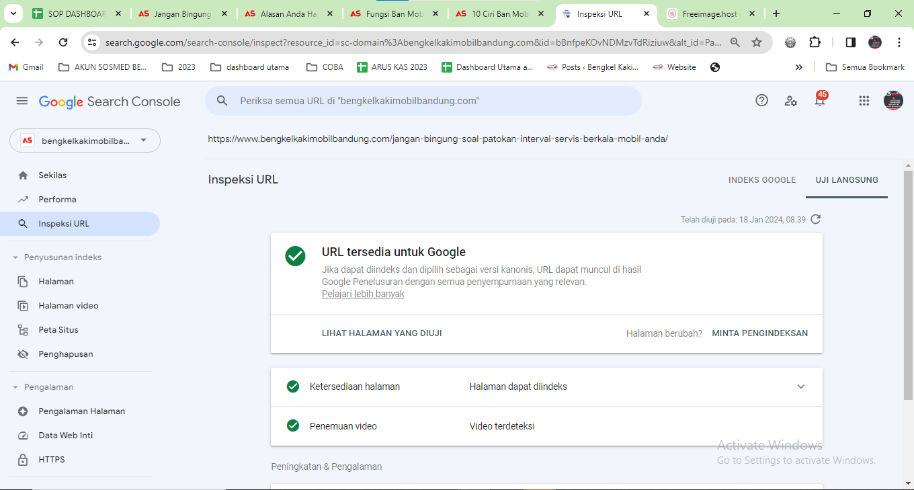The height and width of the screenshot is (490, 914).
Task: Open the Semua Bookmark folder
Action: click(x=865, y=67)
